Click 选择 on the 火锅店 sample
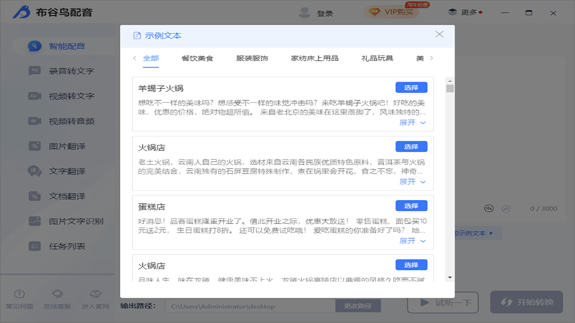 click(x=411, y=146)
